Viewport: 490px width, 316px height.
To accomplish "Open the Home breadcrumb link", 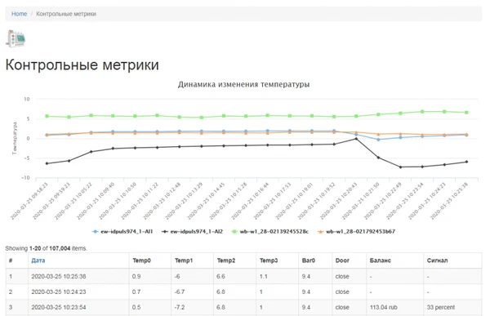I will [x=19, y=14].
